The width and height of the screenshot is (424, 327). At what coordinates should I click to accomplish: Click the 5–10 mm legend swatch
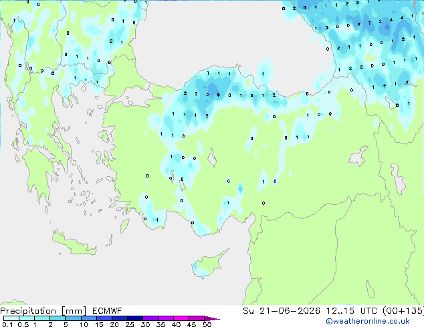tap(73, 318)
